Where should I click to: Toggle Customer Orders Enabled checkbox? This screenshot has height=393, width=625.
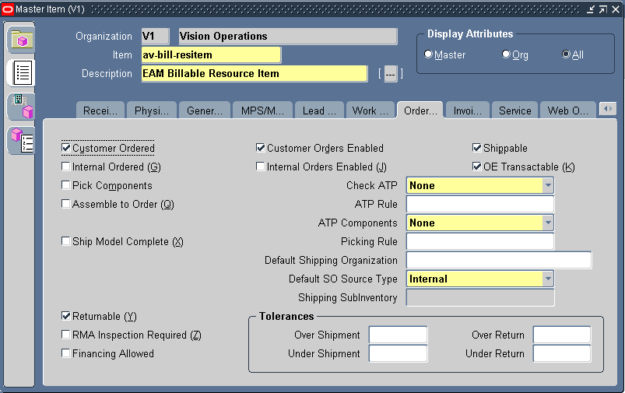pos(260,148)
